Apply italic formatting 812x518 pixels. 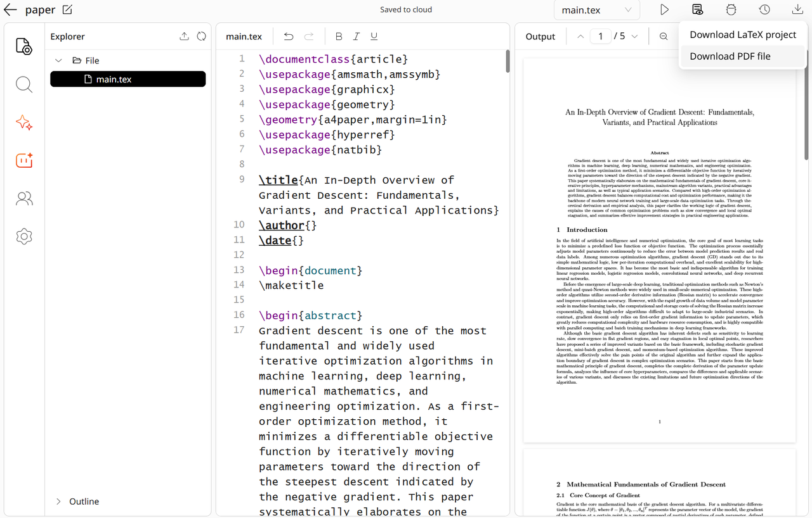pyautogui.click(x=356, y=36)
